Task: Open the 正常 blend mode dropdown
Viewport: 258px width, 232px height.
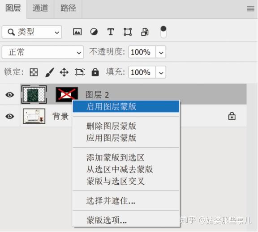Action: tap(43, 52)
